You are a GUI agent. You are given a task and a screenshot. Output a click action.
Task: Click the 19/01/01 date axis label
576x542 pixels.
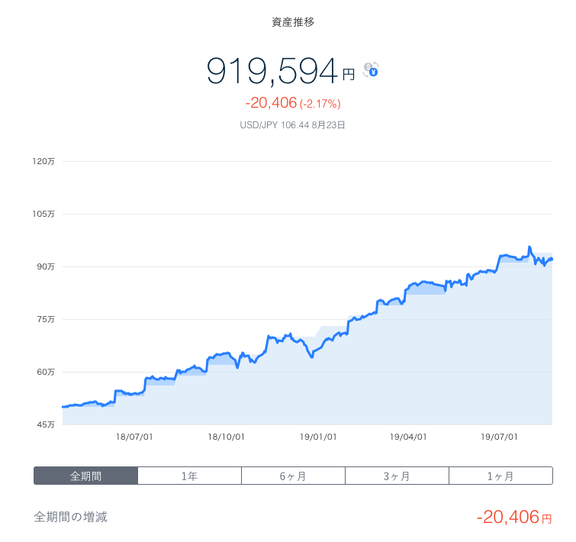pos(317,437)
